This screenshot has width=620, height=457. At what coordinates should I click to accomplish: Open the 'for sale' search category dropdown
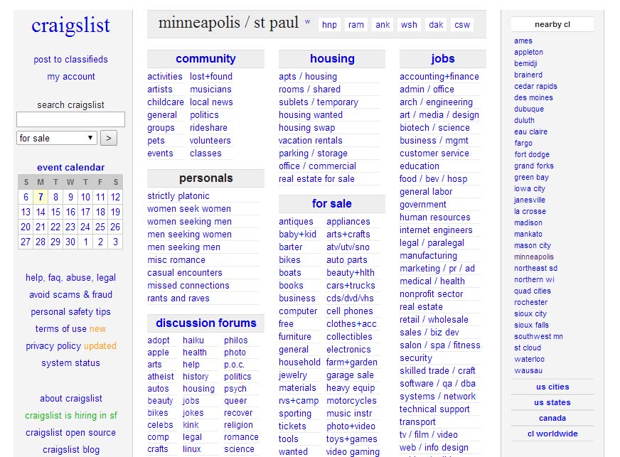(x=57, y=138)
